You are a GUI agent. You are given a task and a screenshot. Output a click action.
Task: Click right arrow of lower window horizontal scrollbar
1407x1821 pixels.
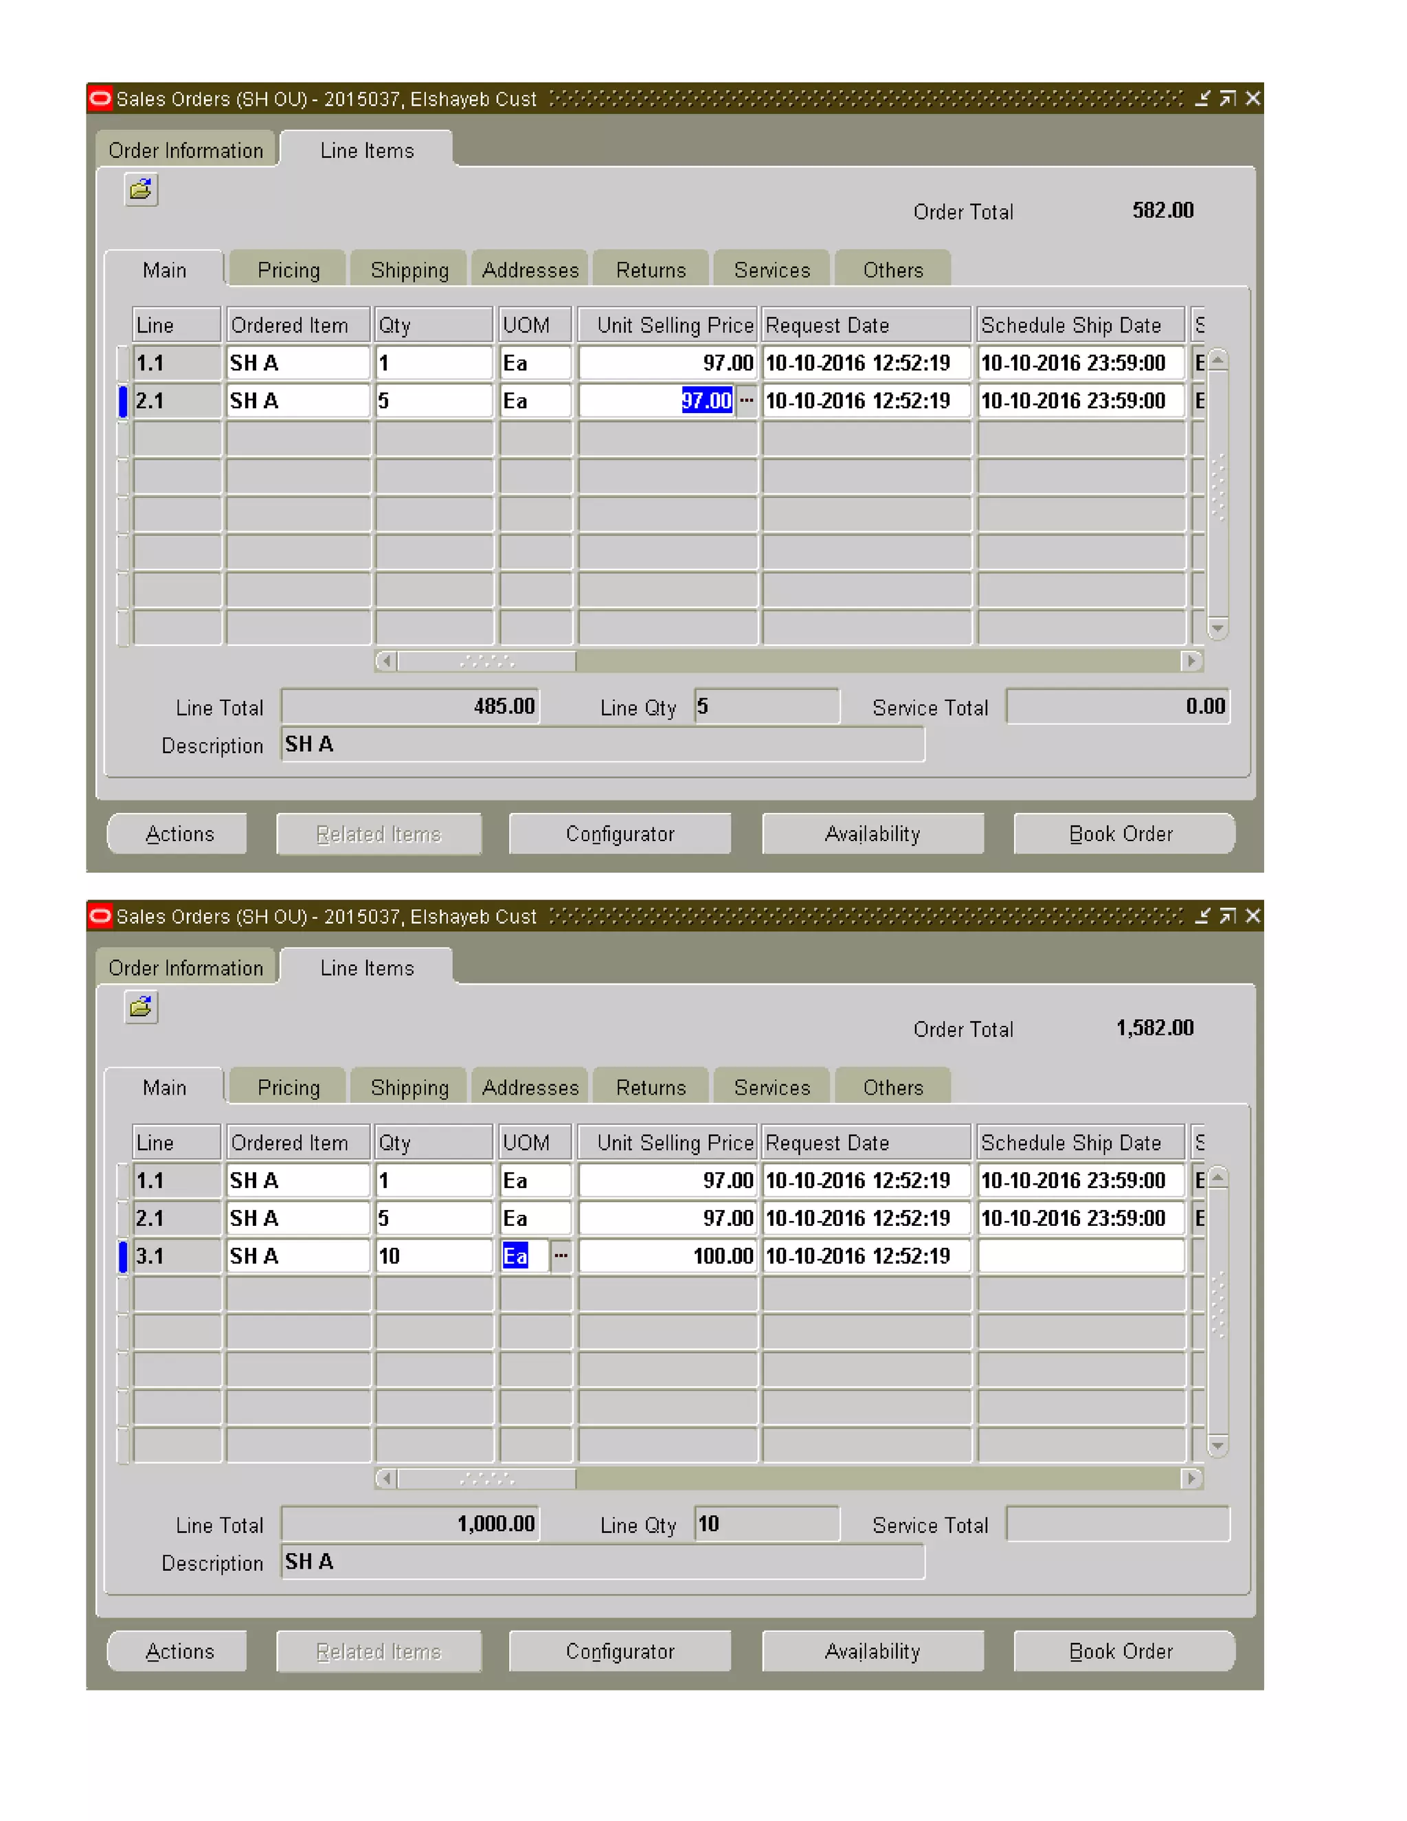click(1191, 1478)
